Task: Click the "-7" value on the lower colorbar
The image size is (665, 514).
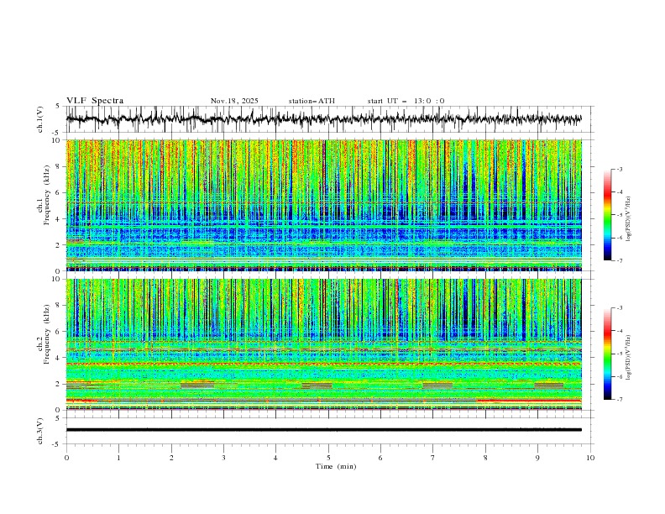Action: pyautogui.click(x=619, y=400)
